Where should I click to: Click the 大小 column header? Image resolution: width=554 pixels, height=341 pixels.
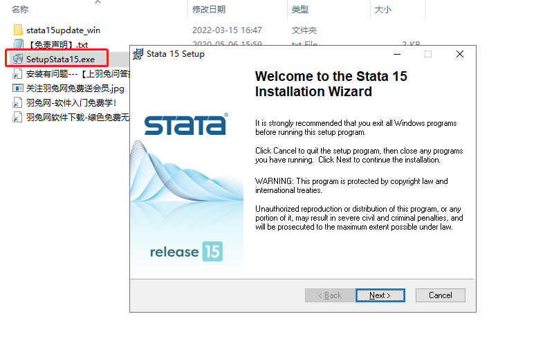(382, 10)
